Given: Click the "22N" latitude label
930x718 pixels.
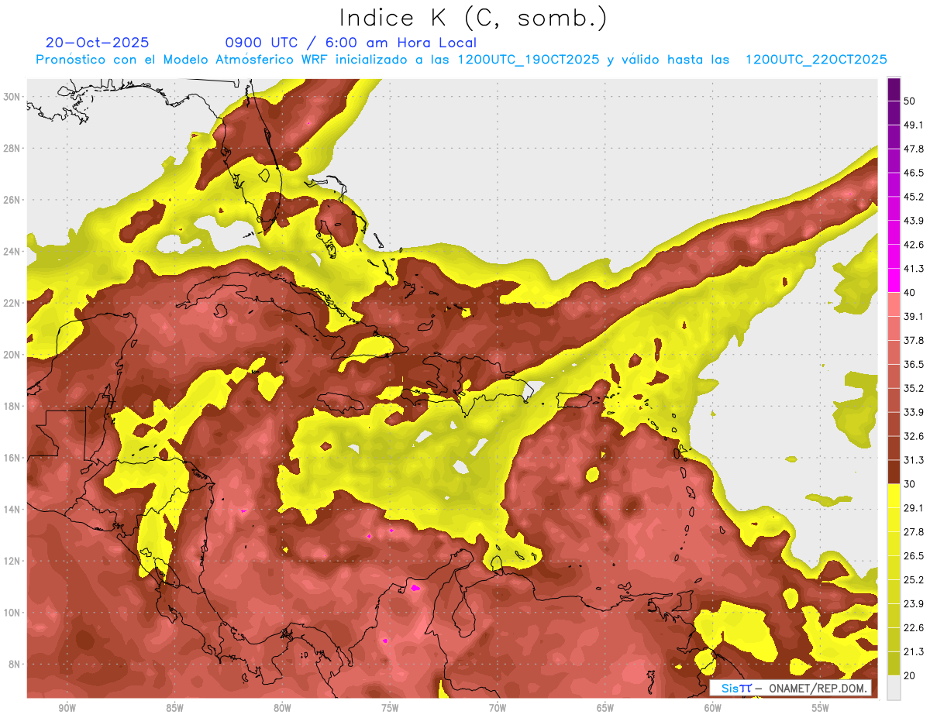Looking at the screenshot, I should (x=12, y=303).
